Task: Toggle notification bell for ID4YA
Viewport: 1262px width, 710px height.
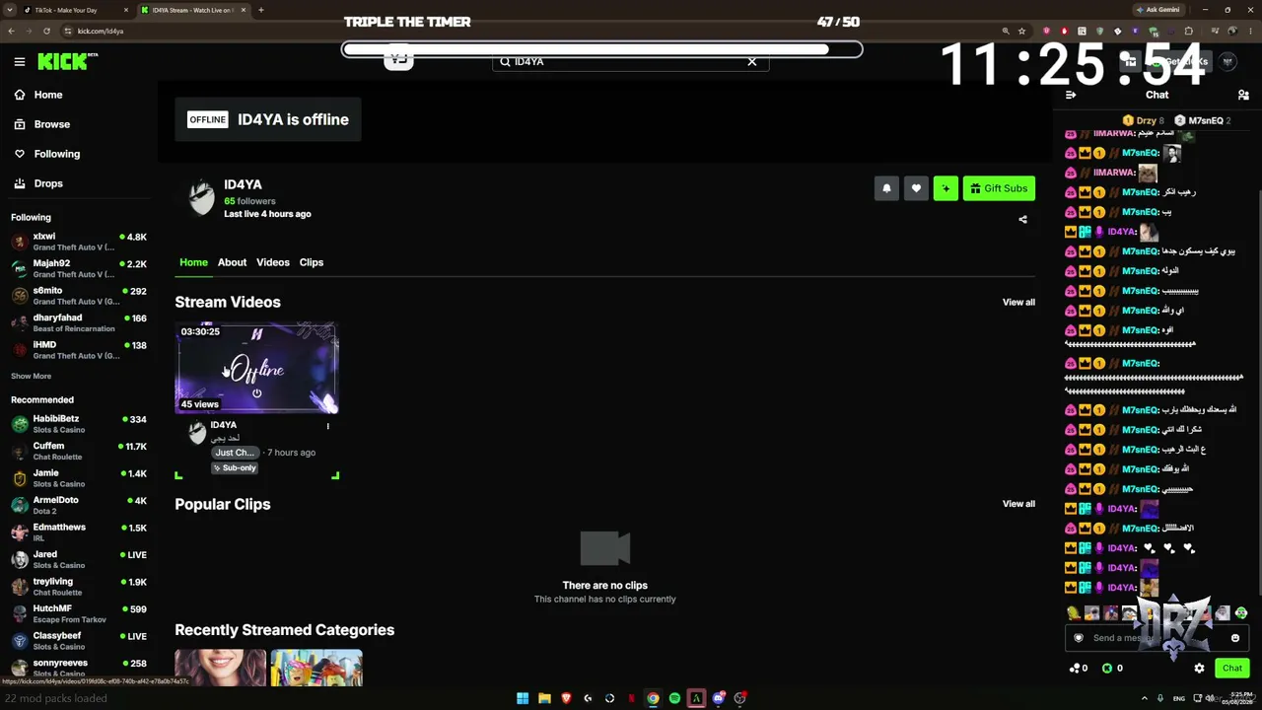Action: pos(886,188)
